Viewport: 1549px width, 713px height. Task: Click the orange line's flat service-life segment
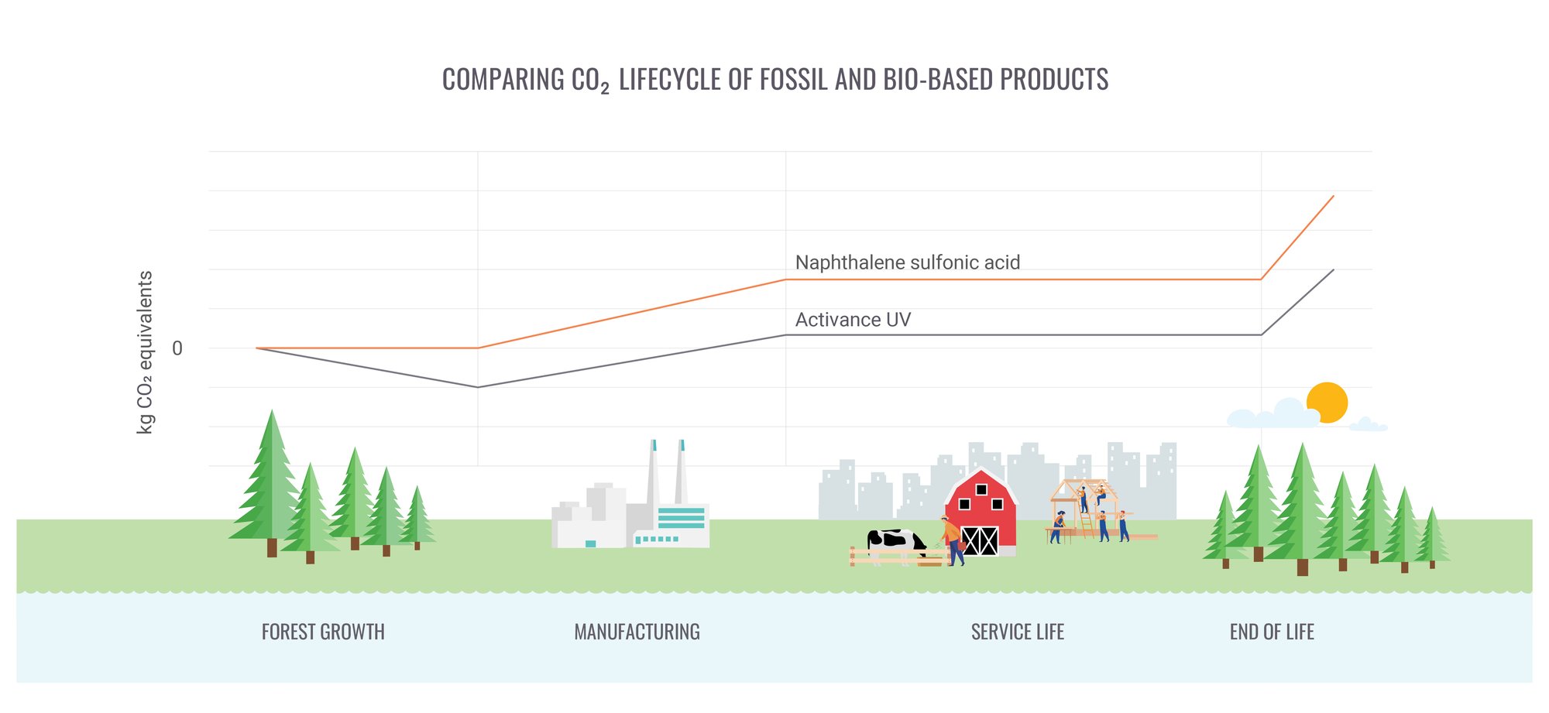click(x=1022, y=279)
